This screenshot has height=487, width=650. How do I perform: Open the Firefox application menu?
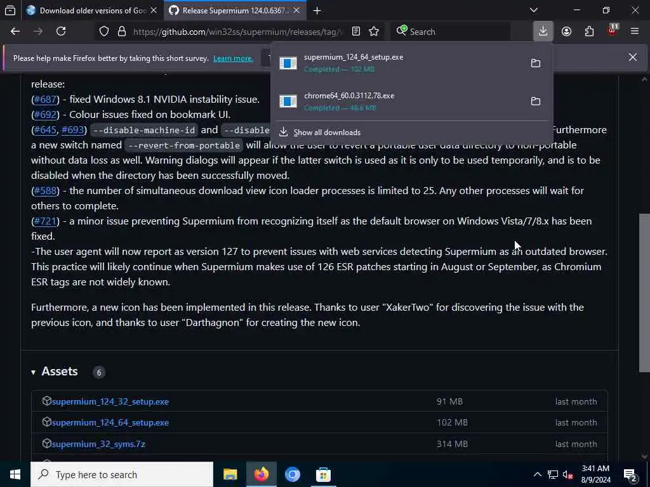(x=634, y=32)
